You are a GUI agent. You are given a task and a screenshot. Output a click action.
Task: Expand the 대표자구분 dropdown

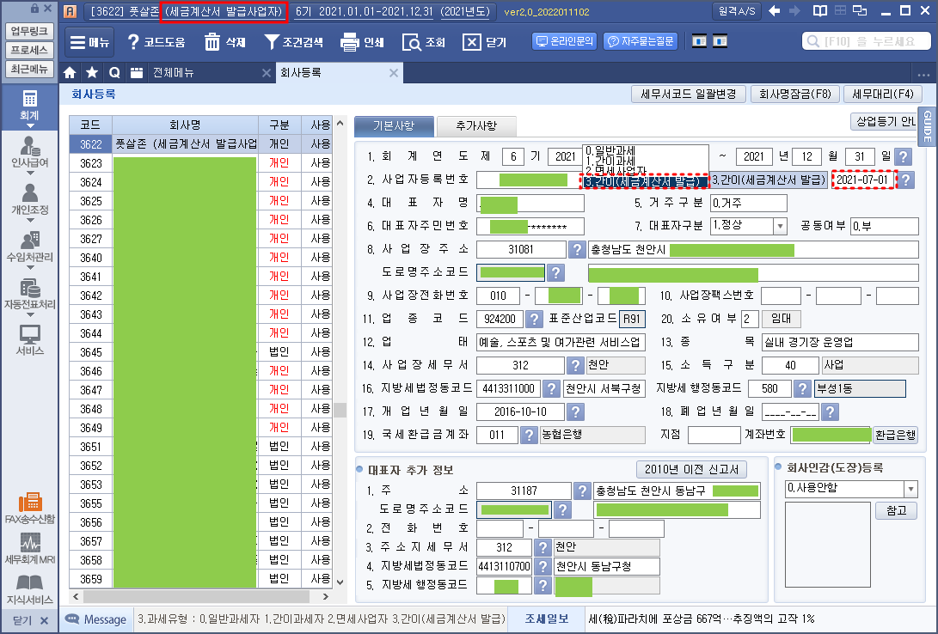tap(780, 226)
